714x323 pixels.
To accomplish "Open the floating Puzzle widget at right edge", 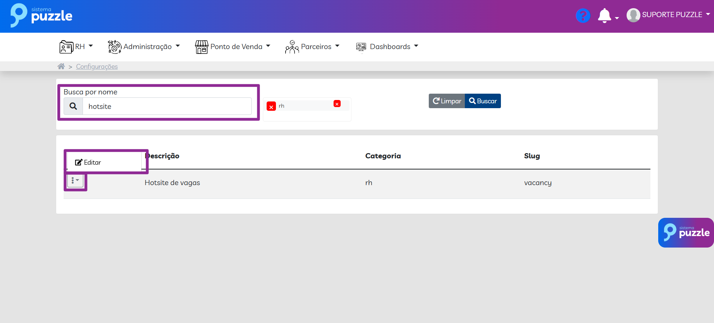I will tap(686, 233).
